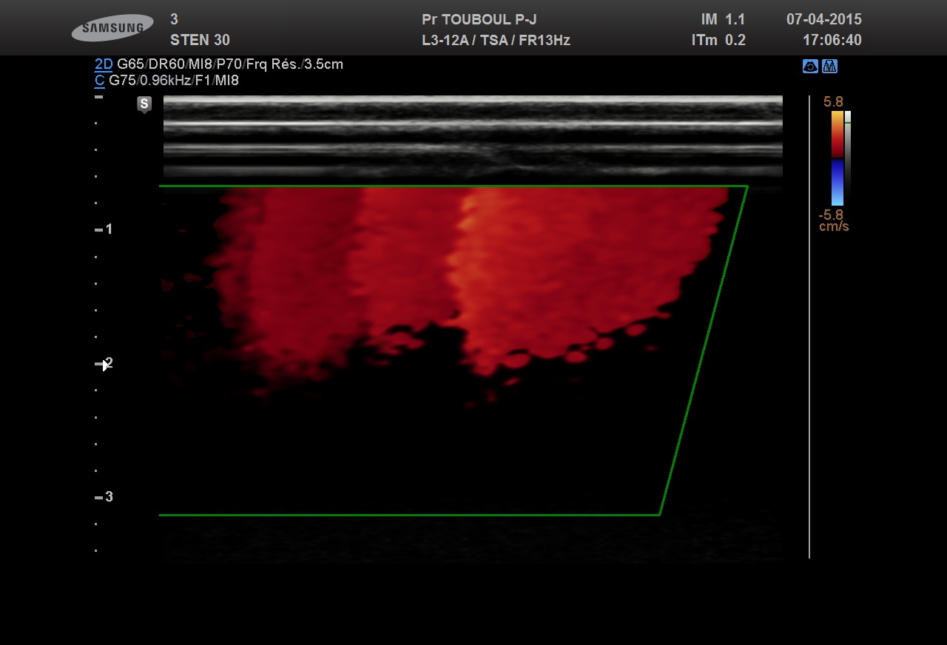
Task: Click the patient name Pr TOUBOUL P-J
Action: click(x=479, y=20)
